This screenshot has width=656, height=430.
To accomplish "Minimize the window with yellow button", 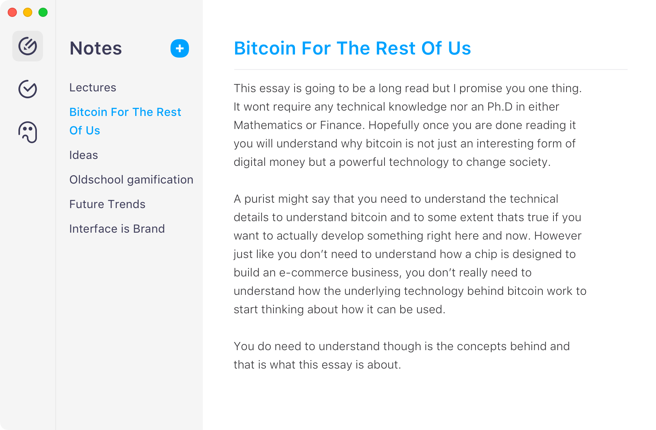I will tap(28, 12).
